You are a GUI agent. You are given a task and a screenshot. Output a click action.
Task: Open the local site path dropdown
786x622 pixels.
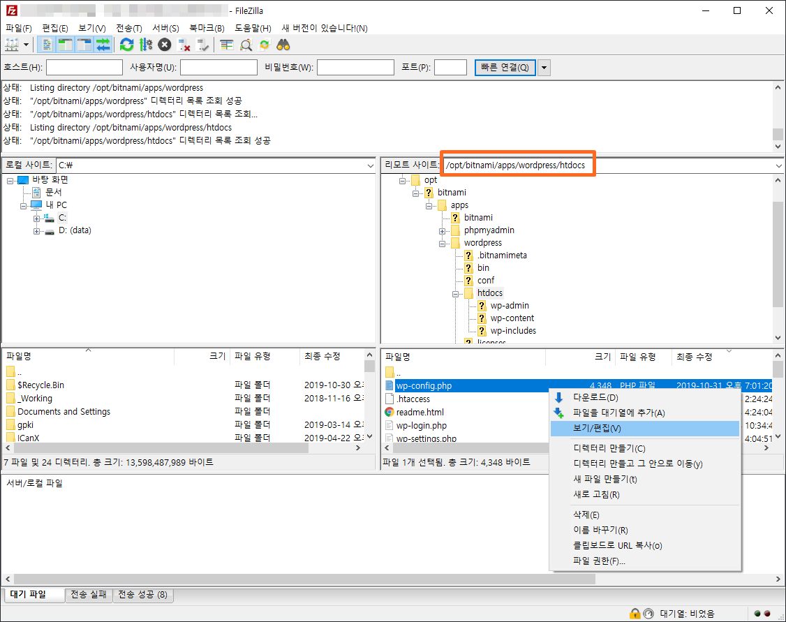[371, 165]
